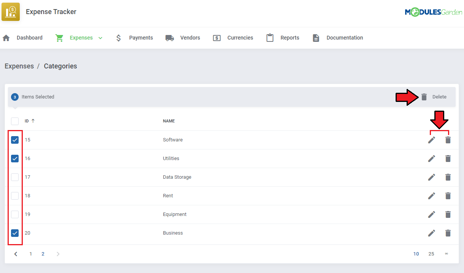The width and height of the screenshot is (464, 273).
Task: Show 10 items per page
Action: pyautogui.click(x=416, y=254)
